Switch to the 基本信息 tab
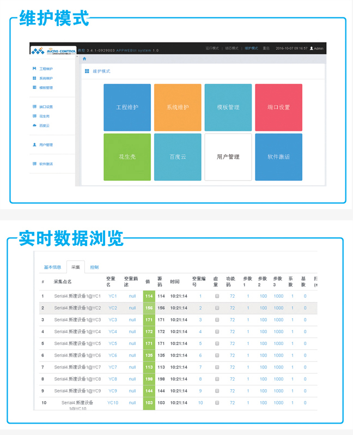Screen dimensions: 353x435 point(52,267)
